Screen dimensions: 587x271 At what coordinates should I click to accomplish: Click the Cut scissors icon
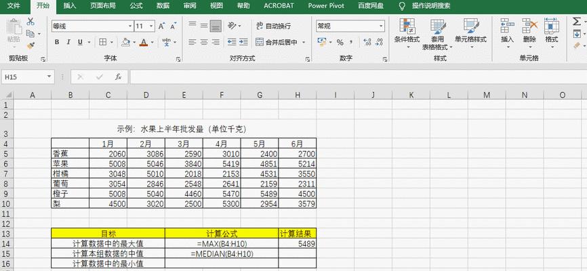pos(31,22)
